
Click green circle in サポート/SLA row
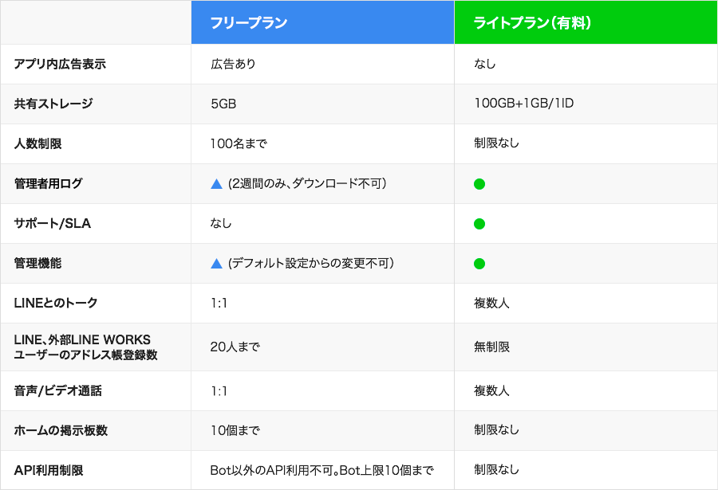[x=479, y=224]
